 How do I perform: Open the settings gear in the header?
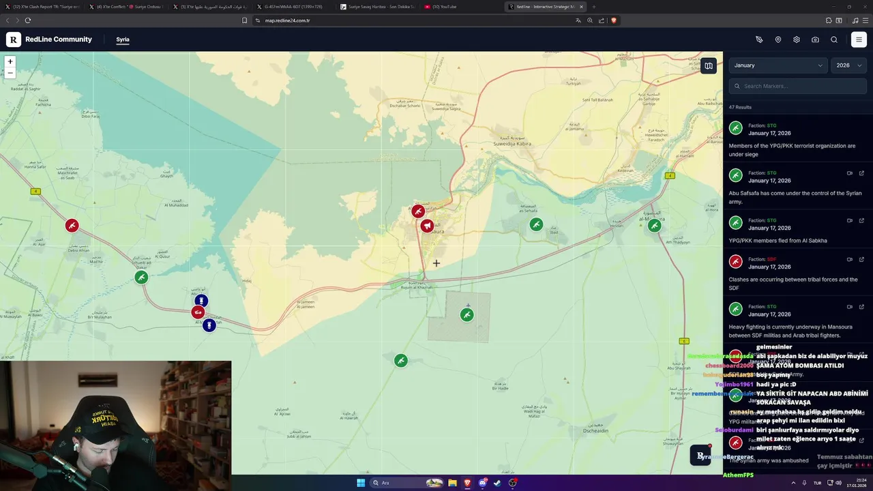[797, 40]
